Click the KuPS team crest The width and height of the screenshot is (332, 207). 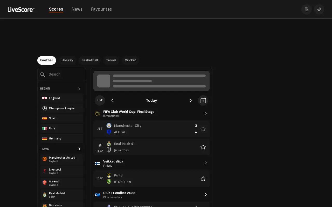click(x=109, y=175)
